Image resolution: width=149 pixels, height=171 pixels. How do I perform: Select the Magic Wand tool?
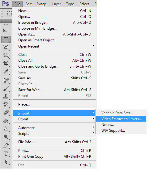pyautogui.click(x=6, y=56)
